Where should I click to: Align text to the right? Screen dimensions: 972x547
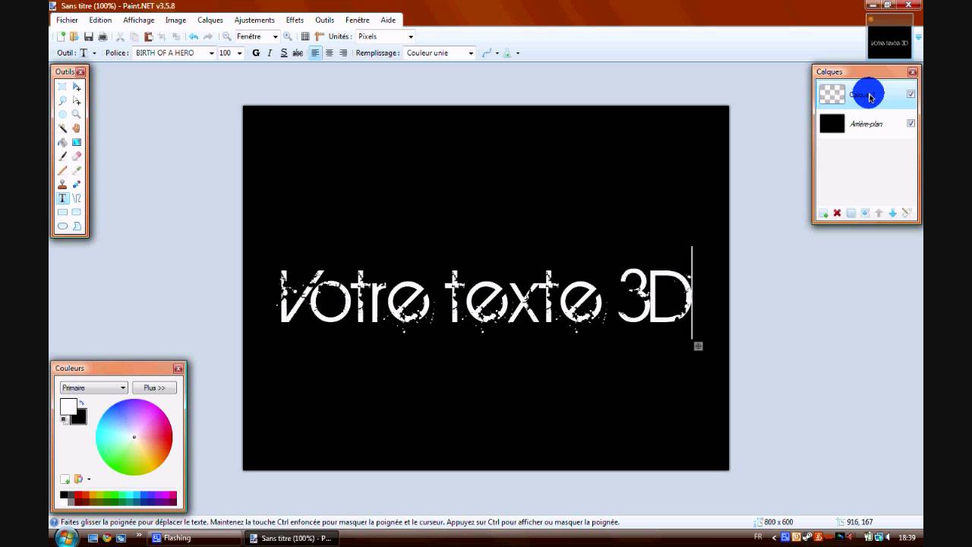click(x=343, y=53)
